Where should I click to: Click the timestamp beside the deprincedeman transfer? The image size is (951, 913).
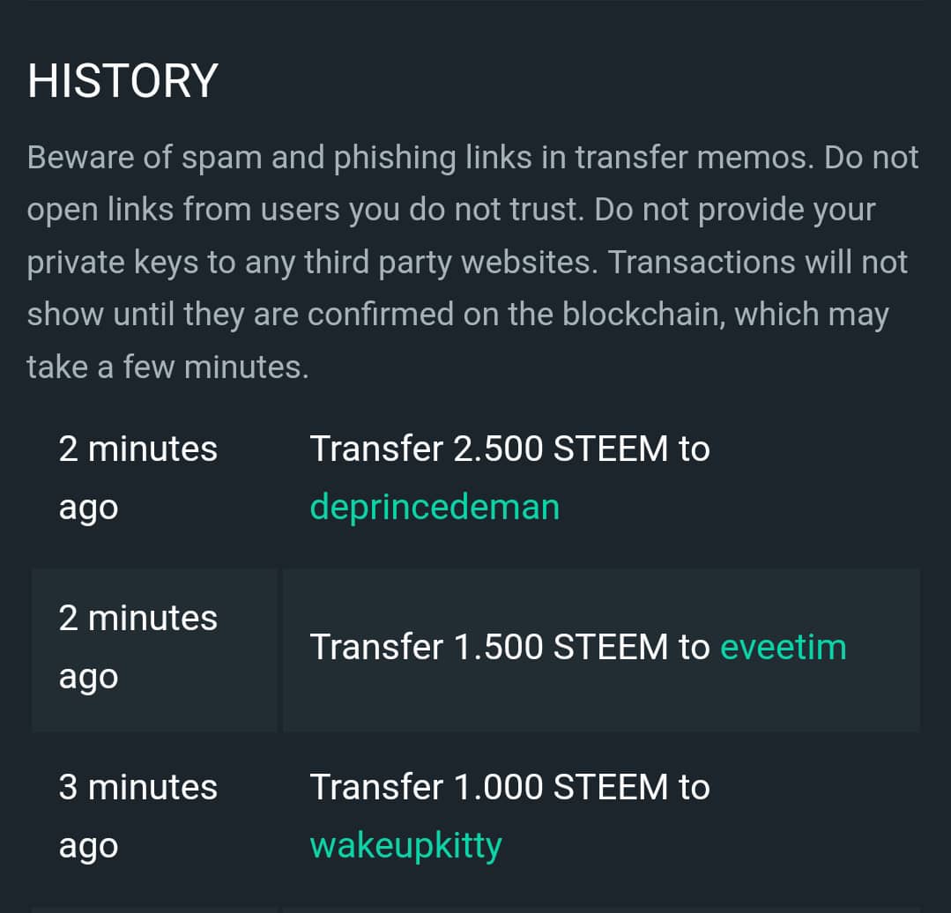pyautogui.click(x=137, y=478)
